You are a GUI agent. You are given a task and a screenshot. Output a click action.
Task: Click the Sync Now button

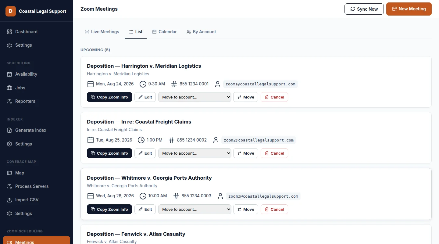click(x=364, y=9)
